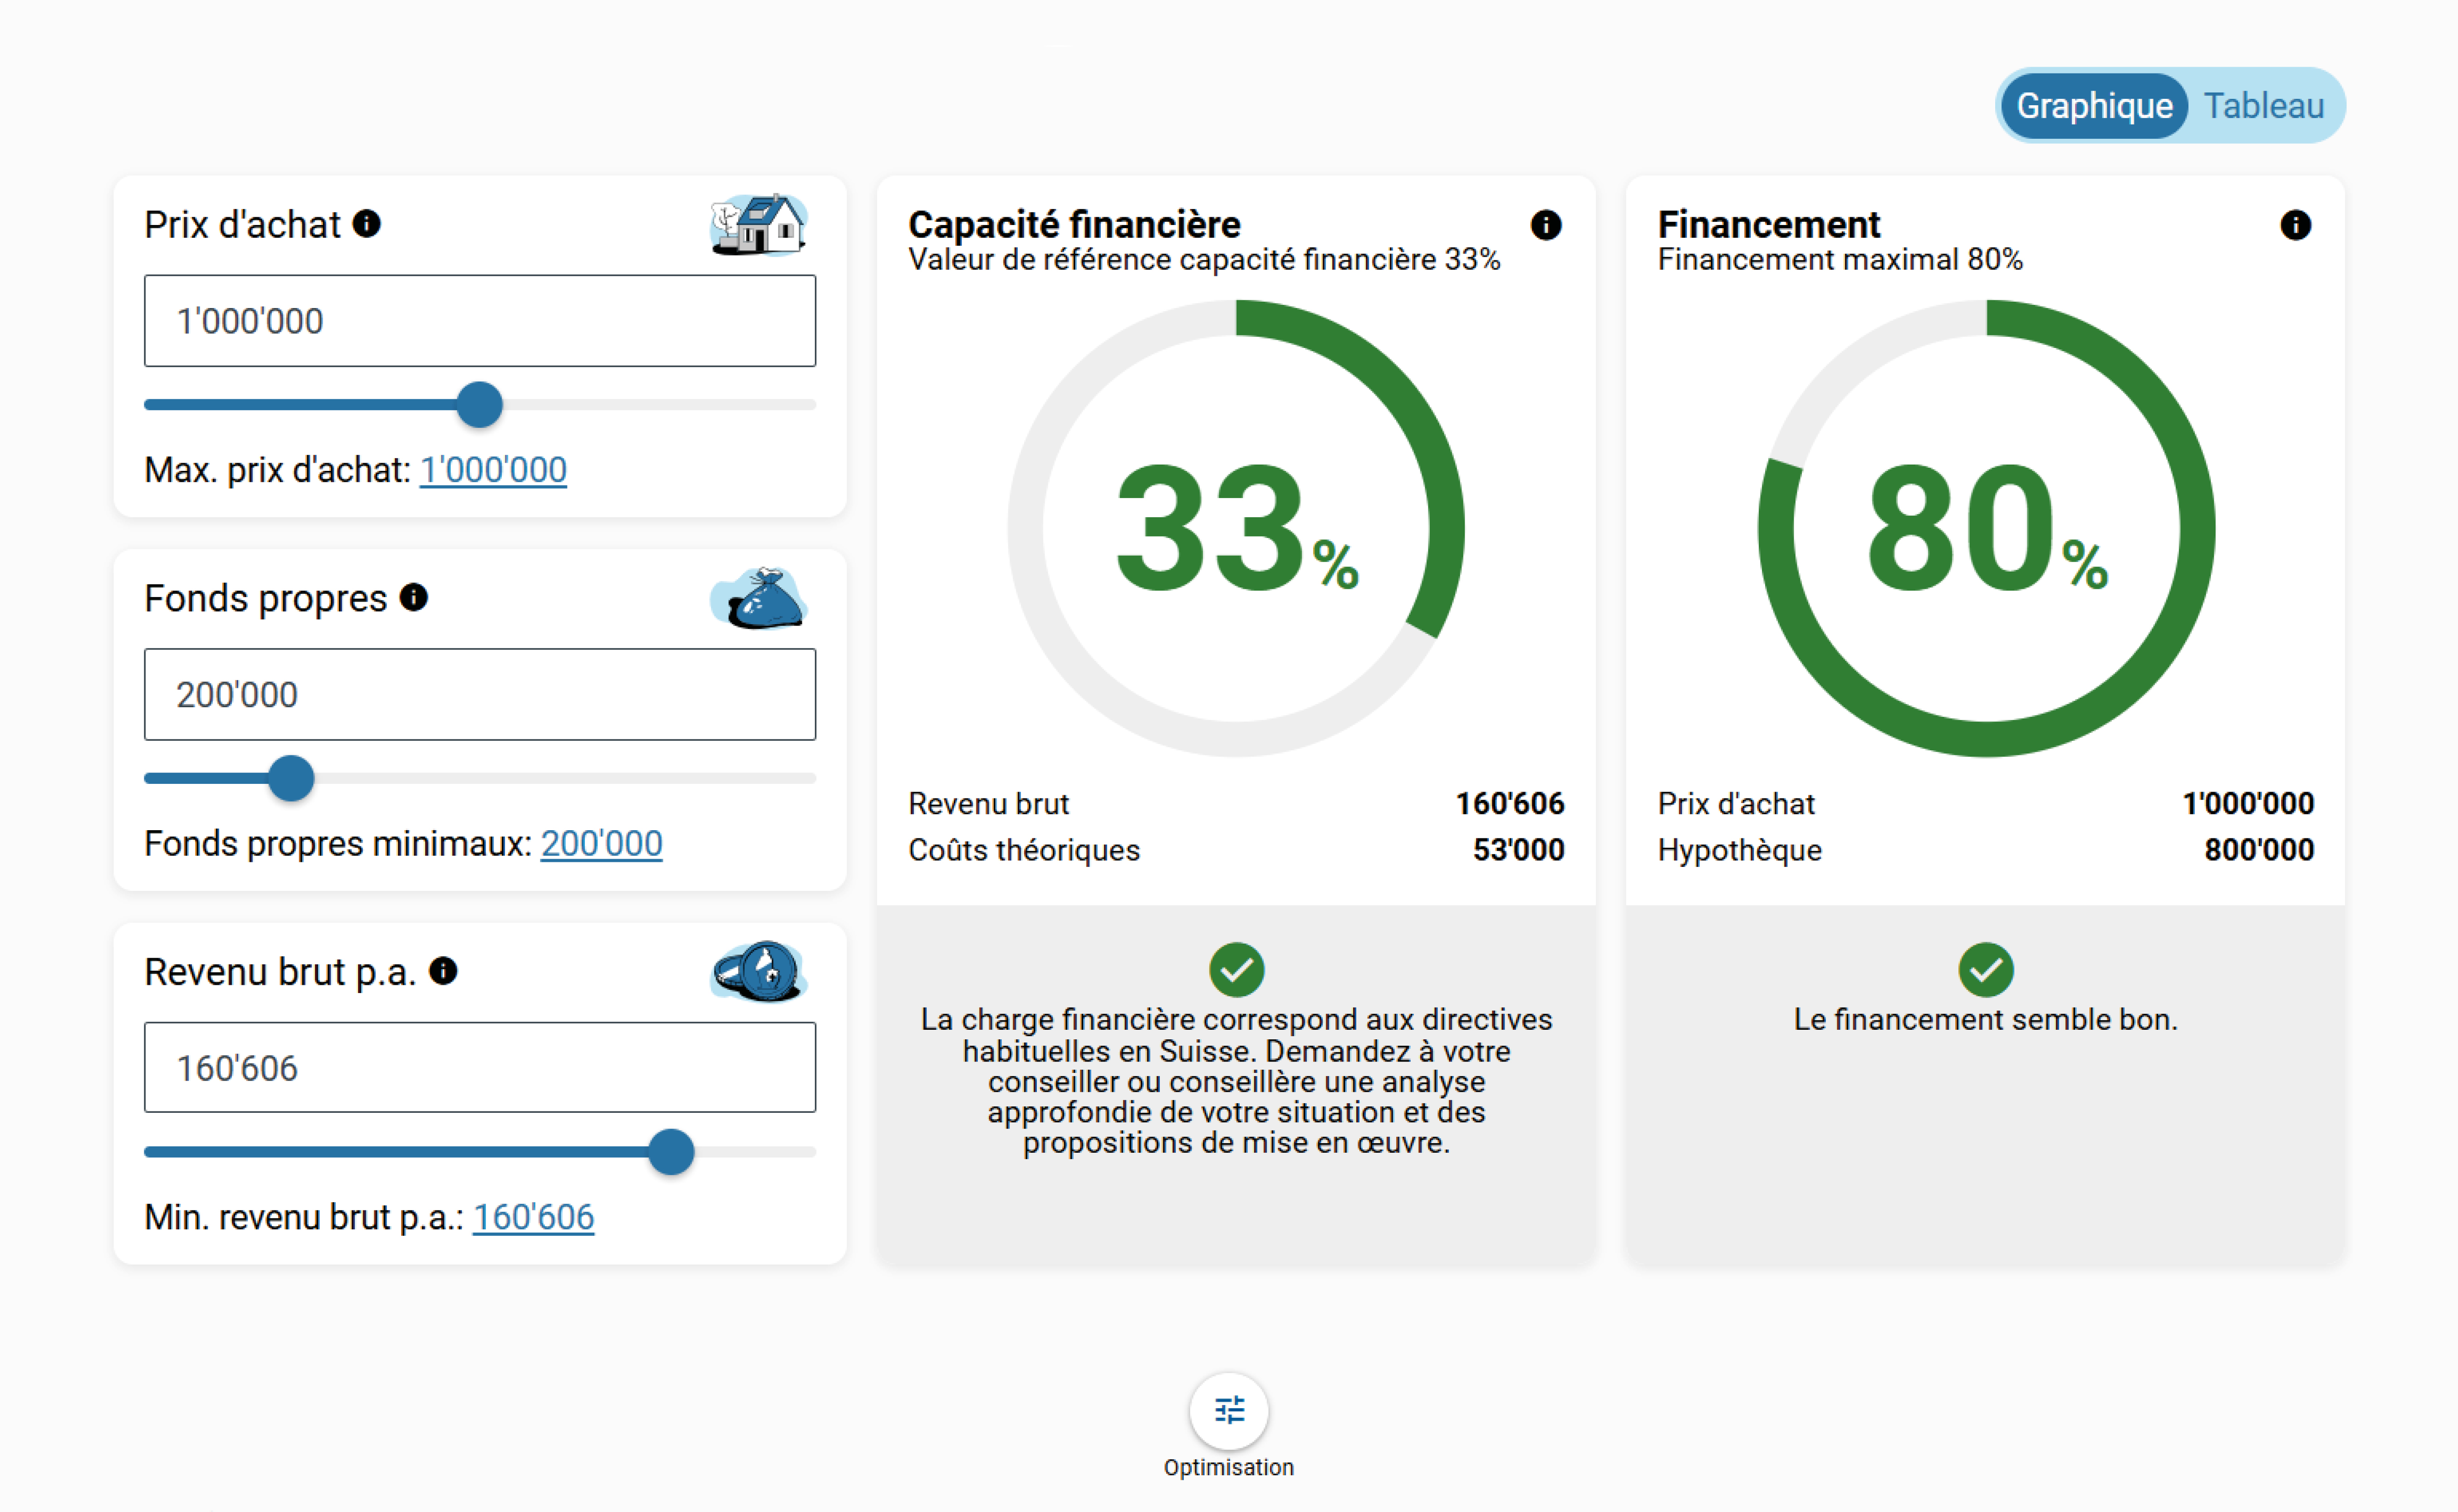Click the Revenu brut slider handle
The image size is (2458, 1512).
click(x=671, y=1152)
